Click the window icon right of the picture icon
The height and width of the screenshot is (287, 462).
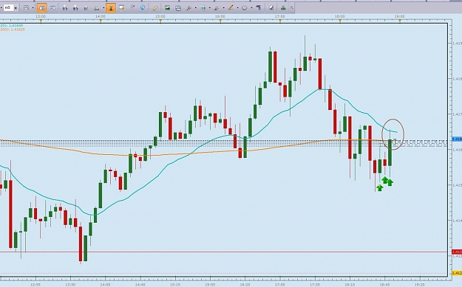(x=178, y=8)
